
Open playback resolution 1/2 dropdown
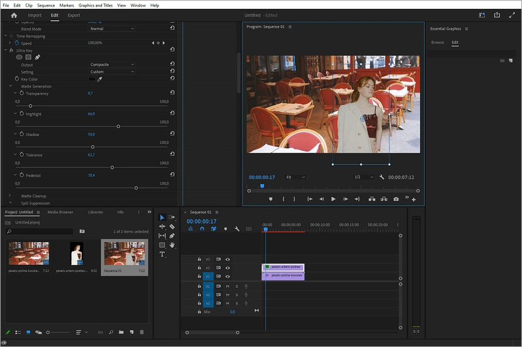(364, 177)
